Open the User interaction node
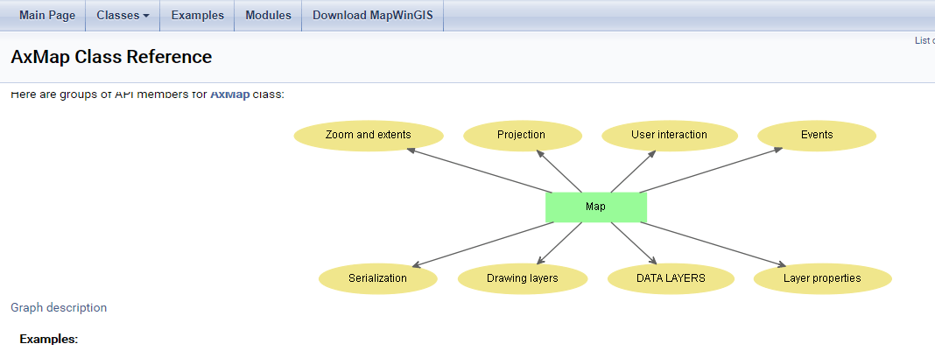Screen dimensions: 935x351 point(670,136)
